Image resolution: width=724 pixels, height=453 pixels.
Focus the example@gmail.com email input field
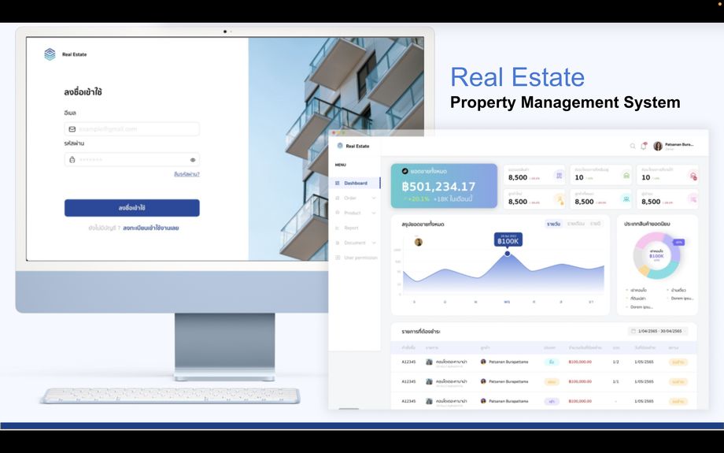click(132, 129)
